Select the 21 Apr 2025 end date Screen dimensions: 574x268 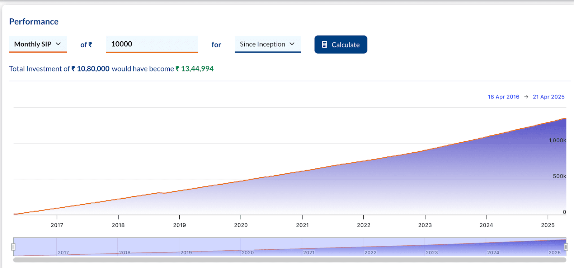[x=549, y=97]
